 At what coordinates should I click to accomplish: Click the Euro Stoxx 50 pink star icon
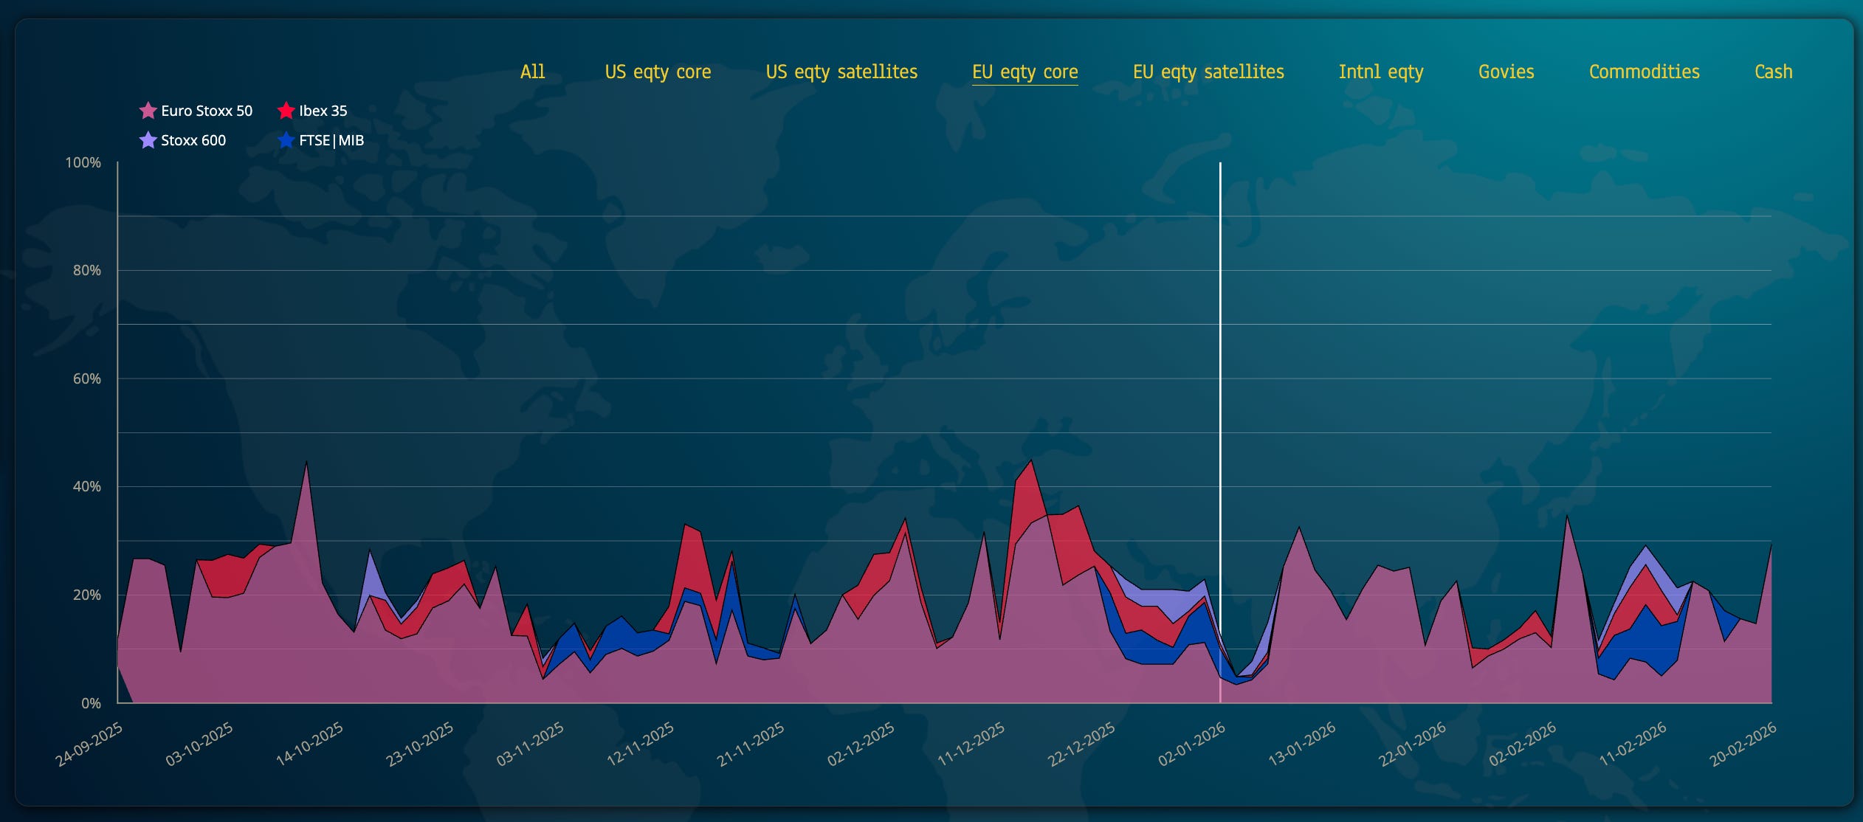coord(148,111)
